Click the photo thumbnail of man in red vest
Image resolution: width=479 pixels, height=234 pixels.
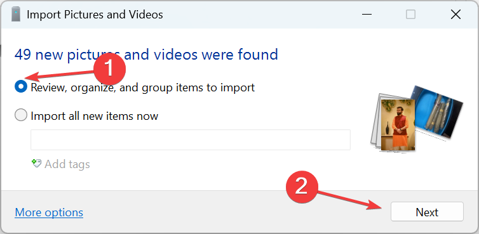pos(398,125)
